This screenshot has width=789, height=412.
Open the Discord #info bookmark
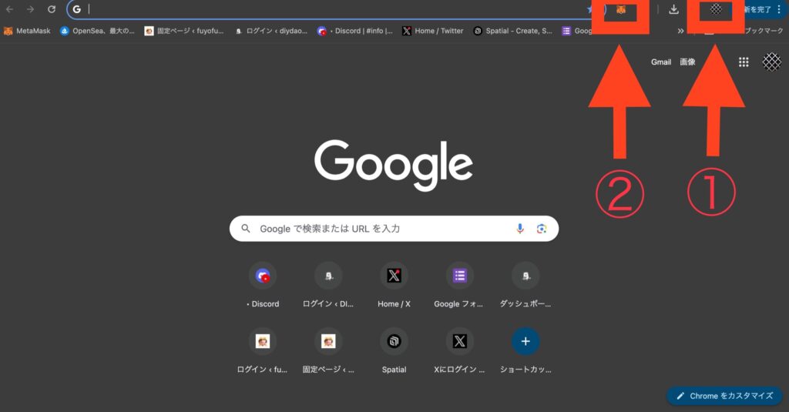click(354, 31)
